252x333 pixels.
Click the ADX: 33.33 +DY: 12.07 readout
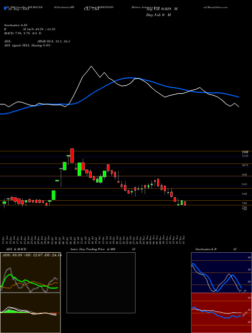point(31,255)
